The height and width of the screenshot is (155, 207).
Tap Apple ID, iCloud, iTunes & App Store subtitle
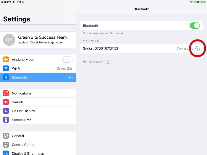[41, 43]
